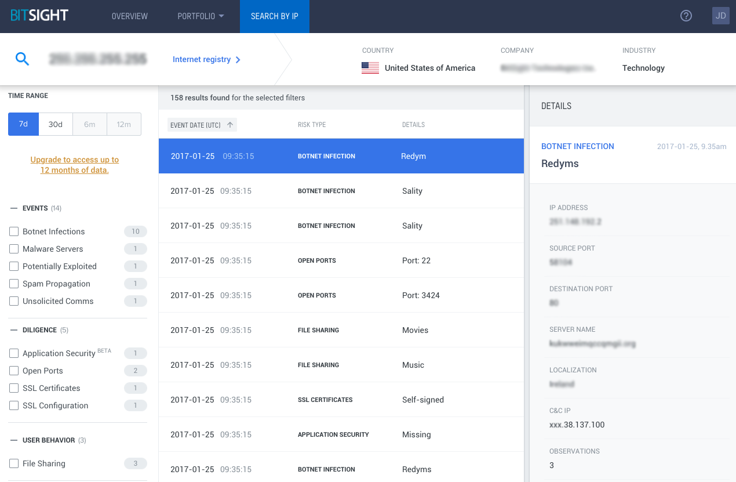
Task: Select the 30d time range
Action: (56, 124)
